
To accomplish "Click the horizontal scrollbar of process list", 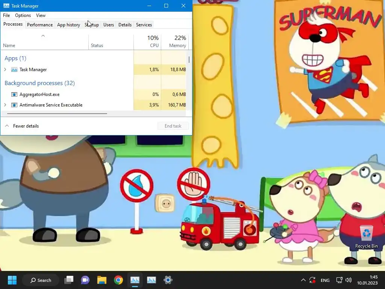I will tap(57, 114).
